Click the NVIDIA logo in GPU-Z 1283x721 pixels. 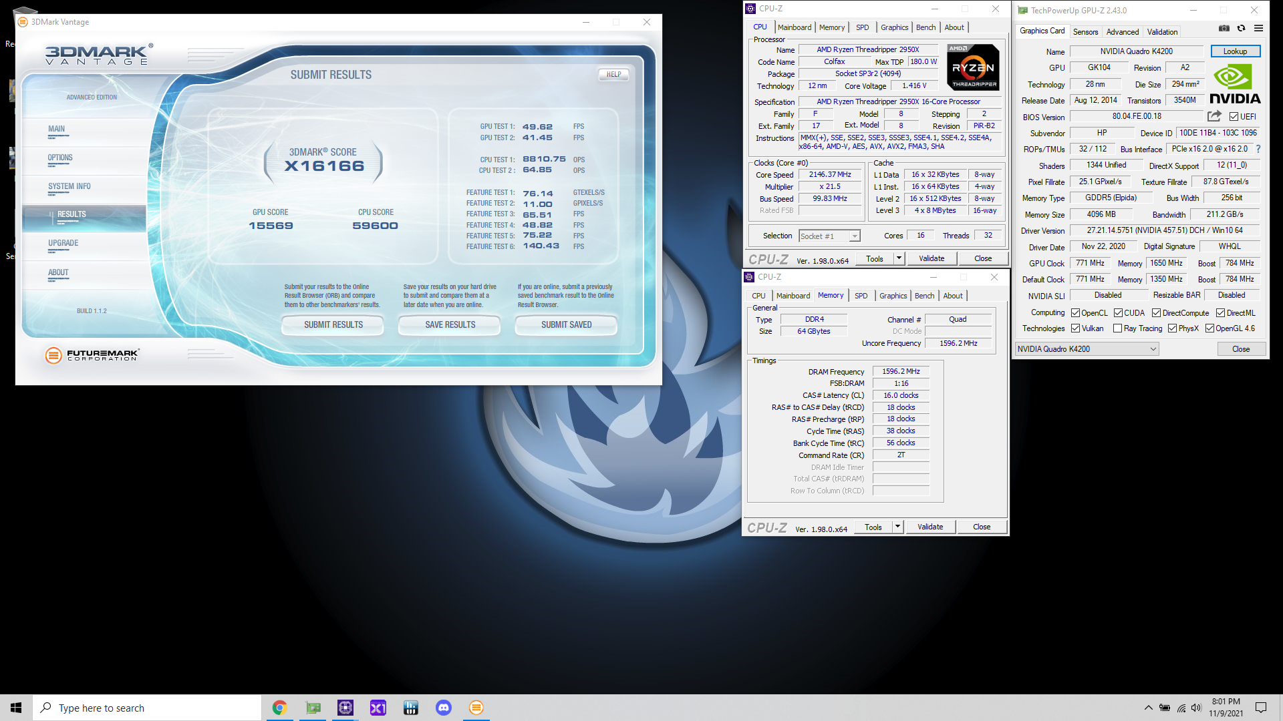coord(1235,84)
